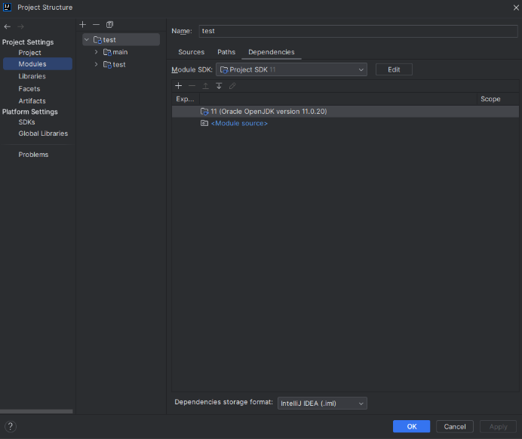522x439 pixels.
Task: Open Global Libraries in the sidebar
Action: [43, 134]
